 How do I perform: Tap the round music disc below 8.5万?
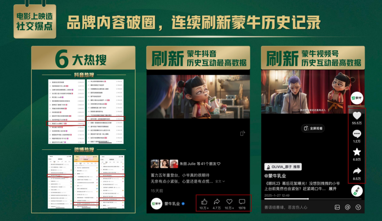357,191
